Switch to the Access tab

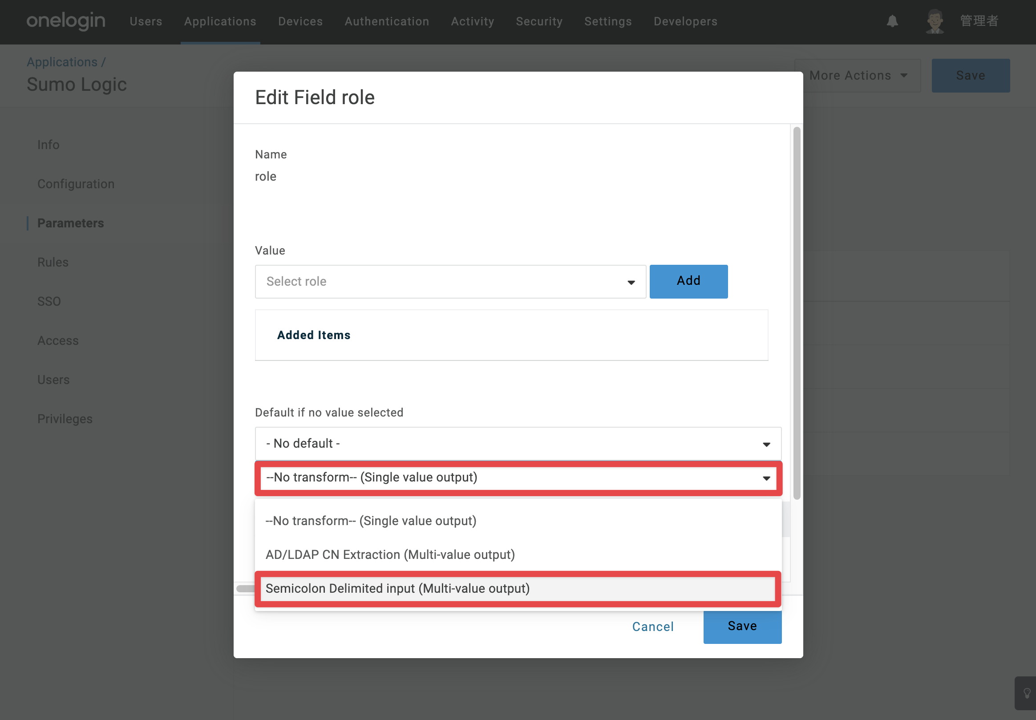click(x=58, y=340)
